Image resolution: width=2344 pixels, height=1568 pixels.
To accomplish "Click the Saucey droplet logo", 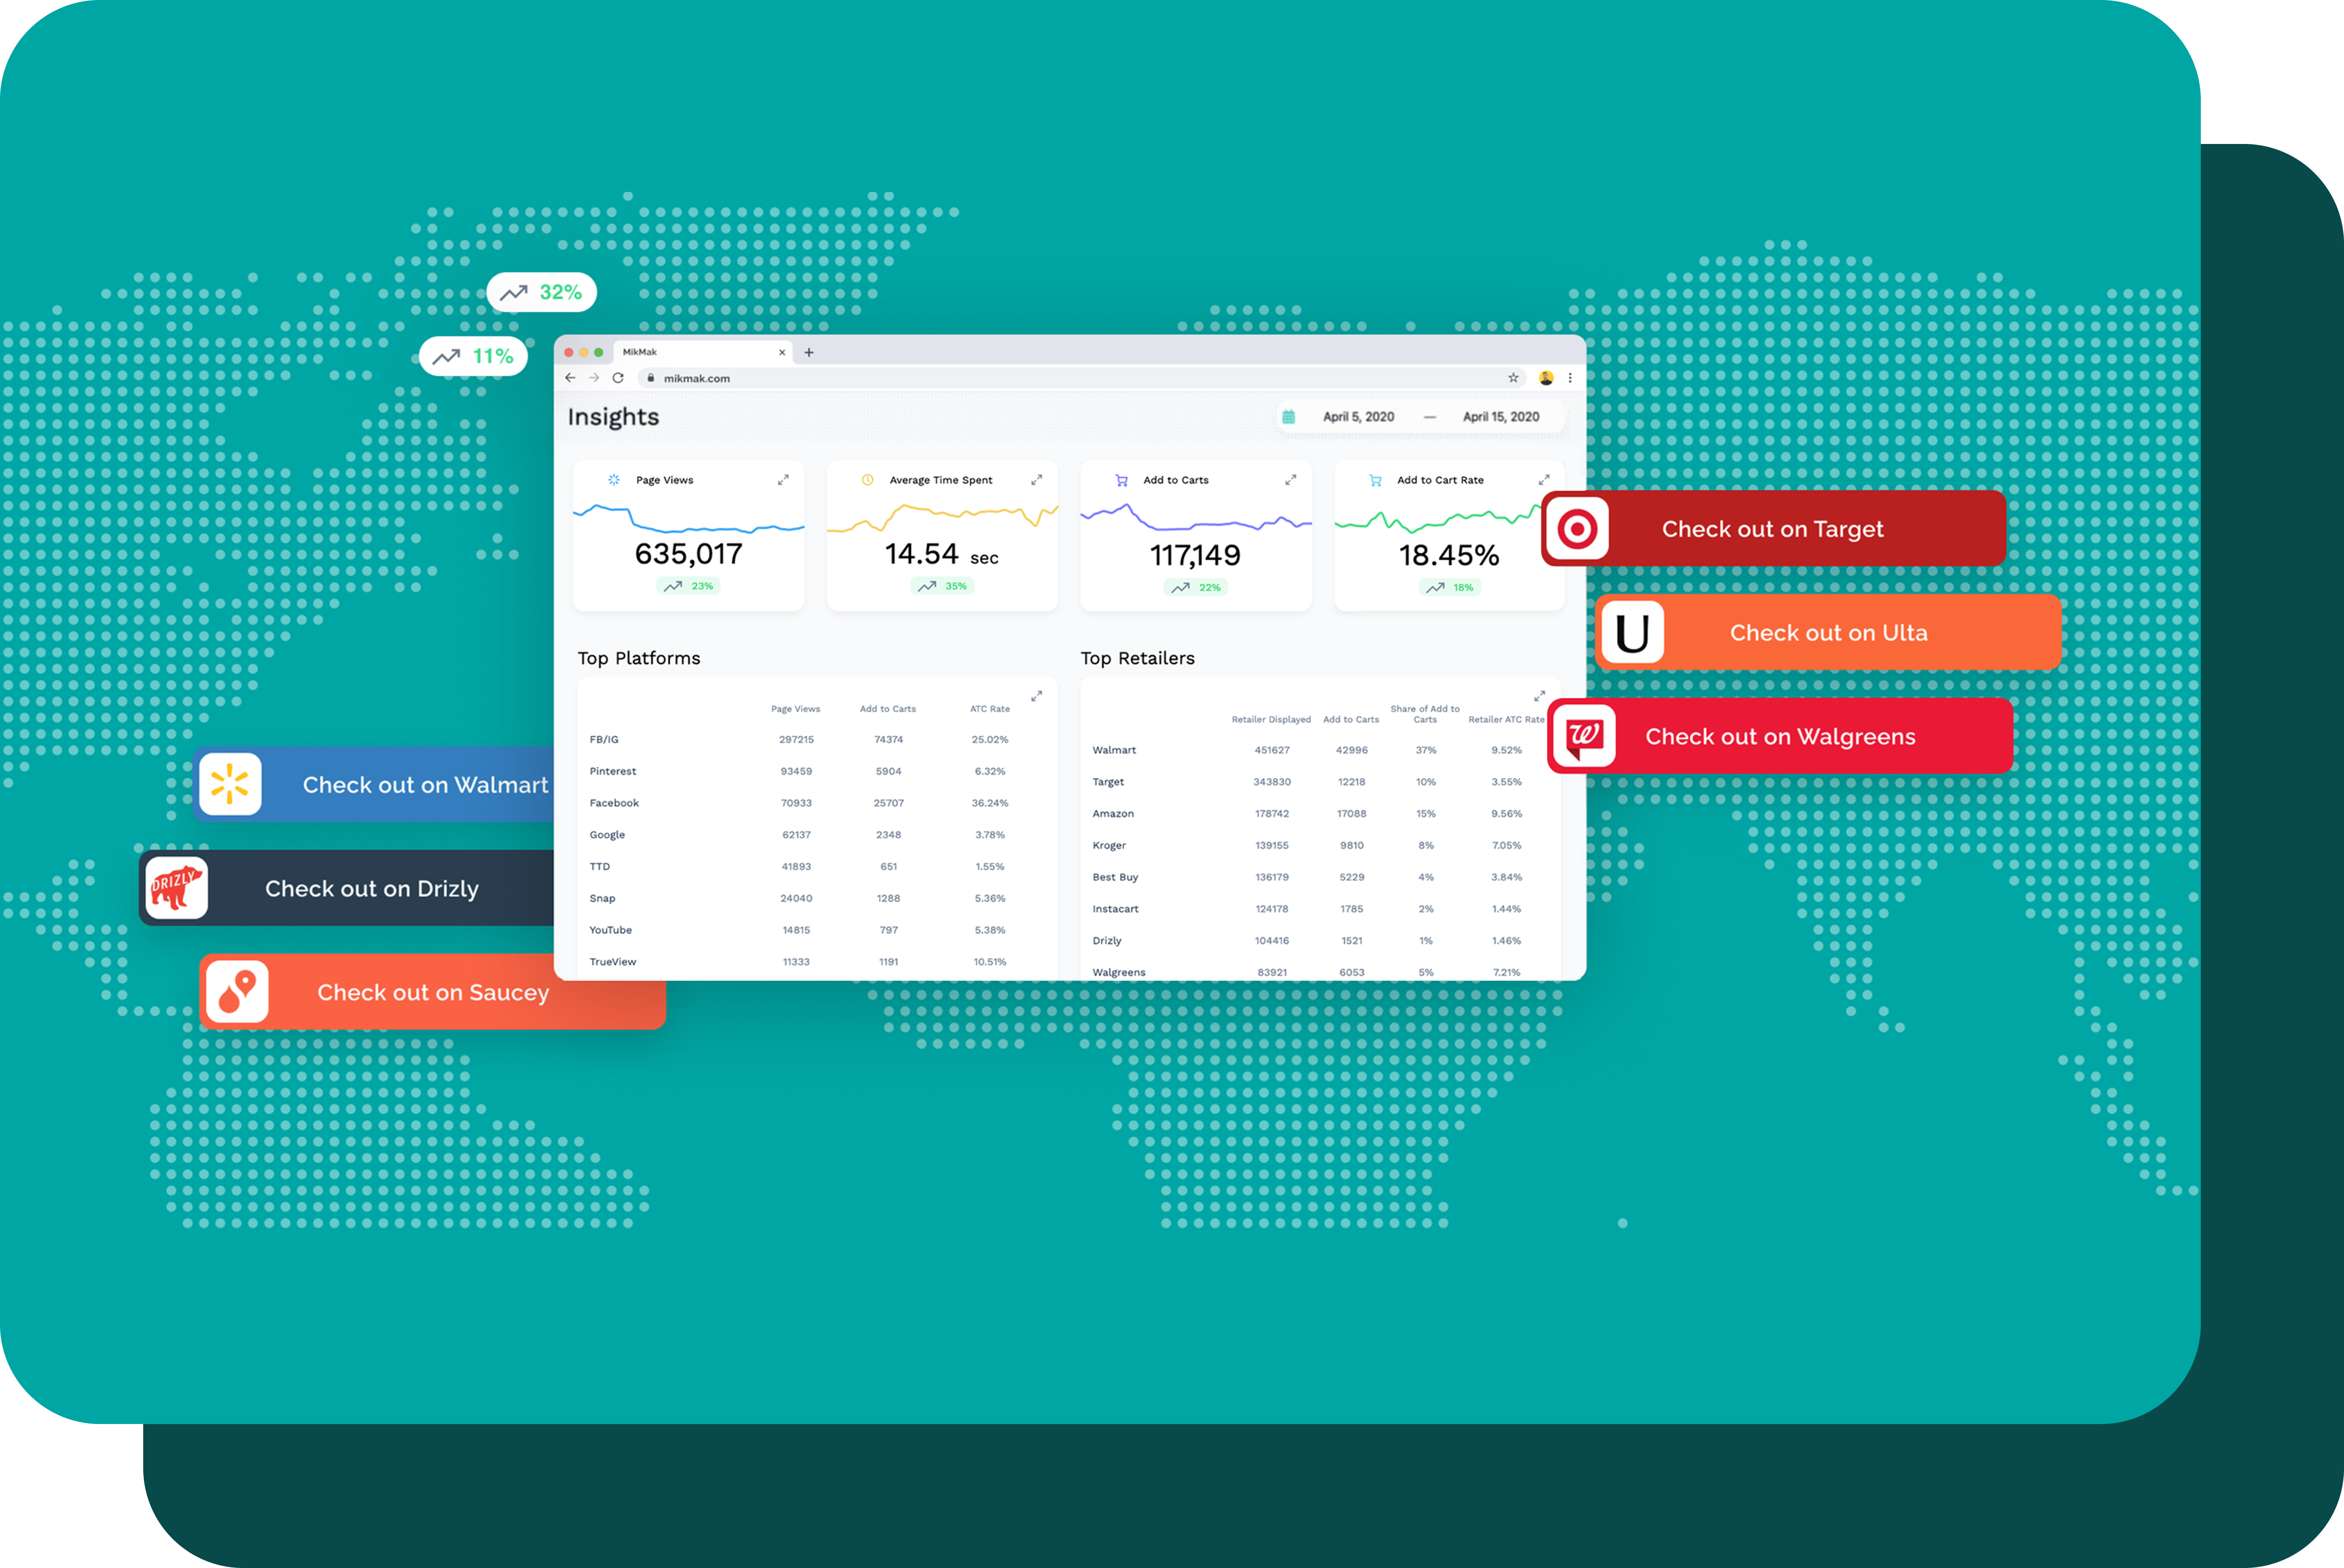I will [x=237, y=992].
